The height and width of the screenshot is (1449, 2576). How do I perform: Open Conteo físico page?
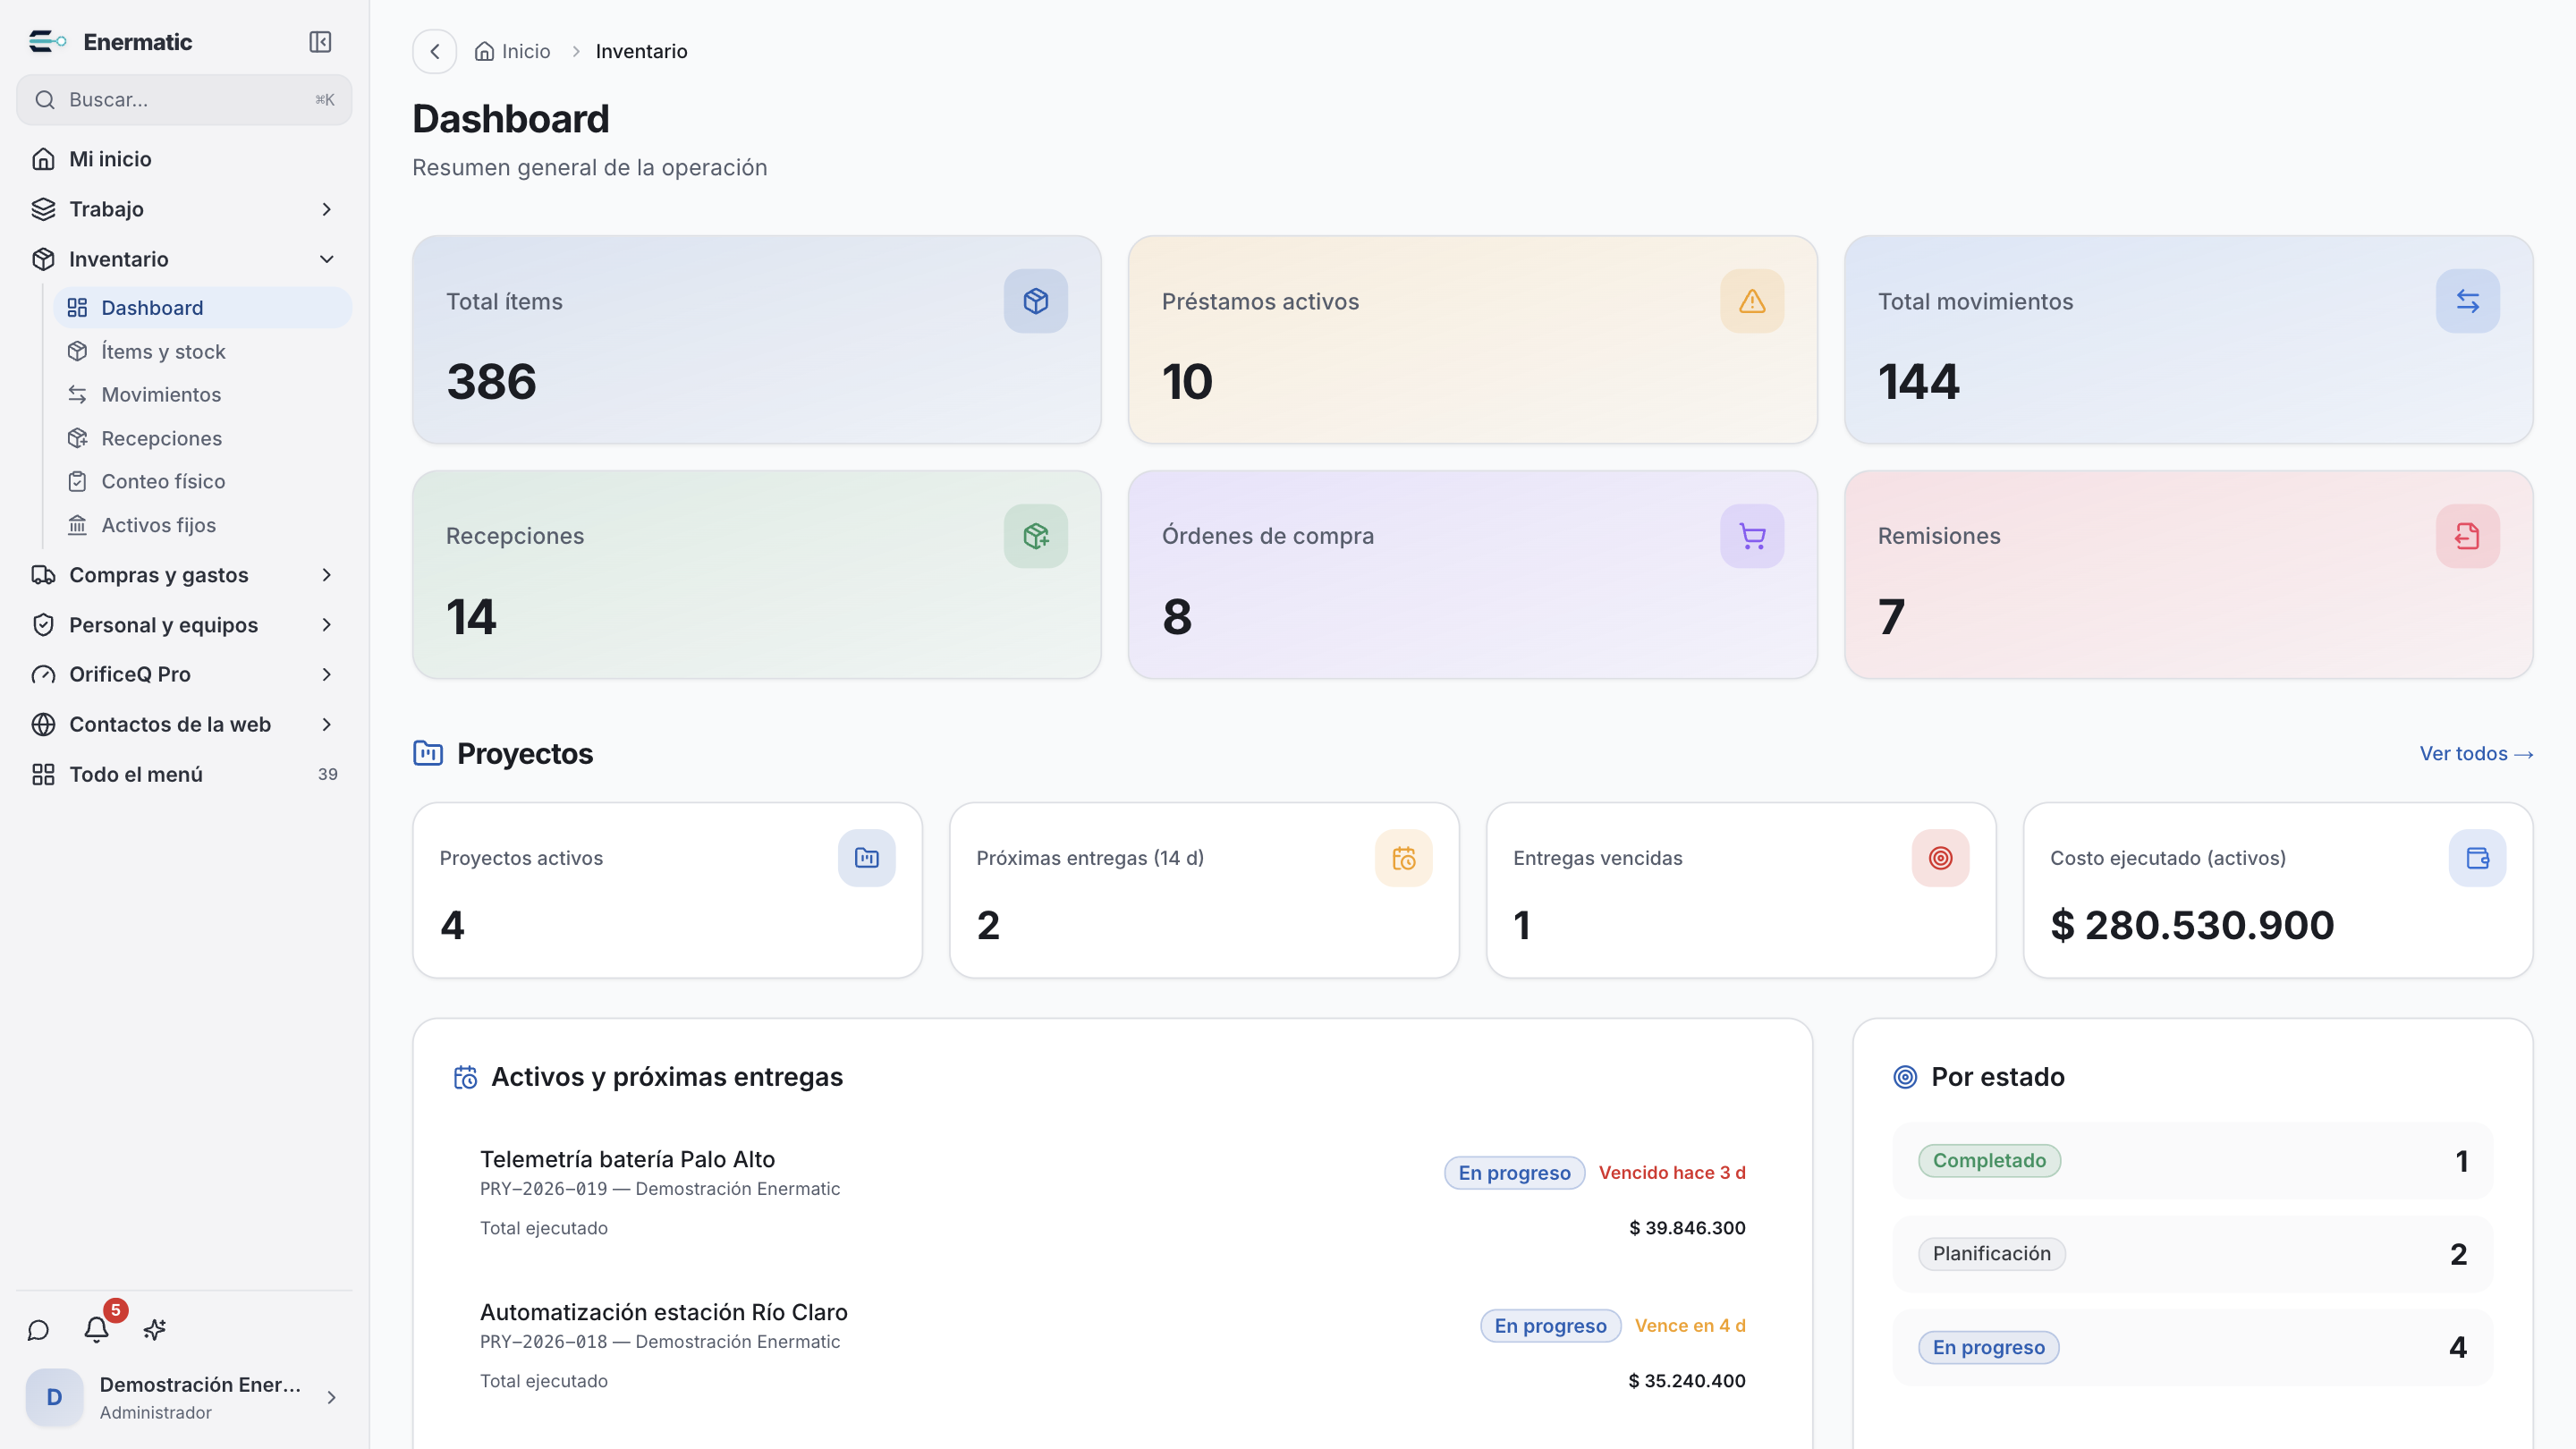coord(202,481)
